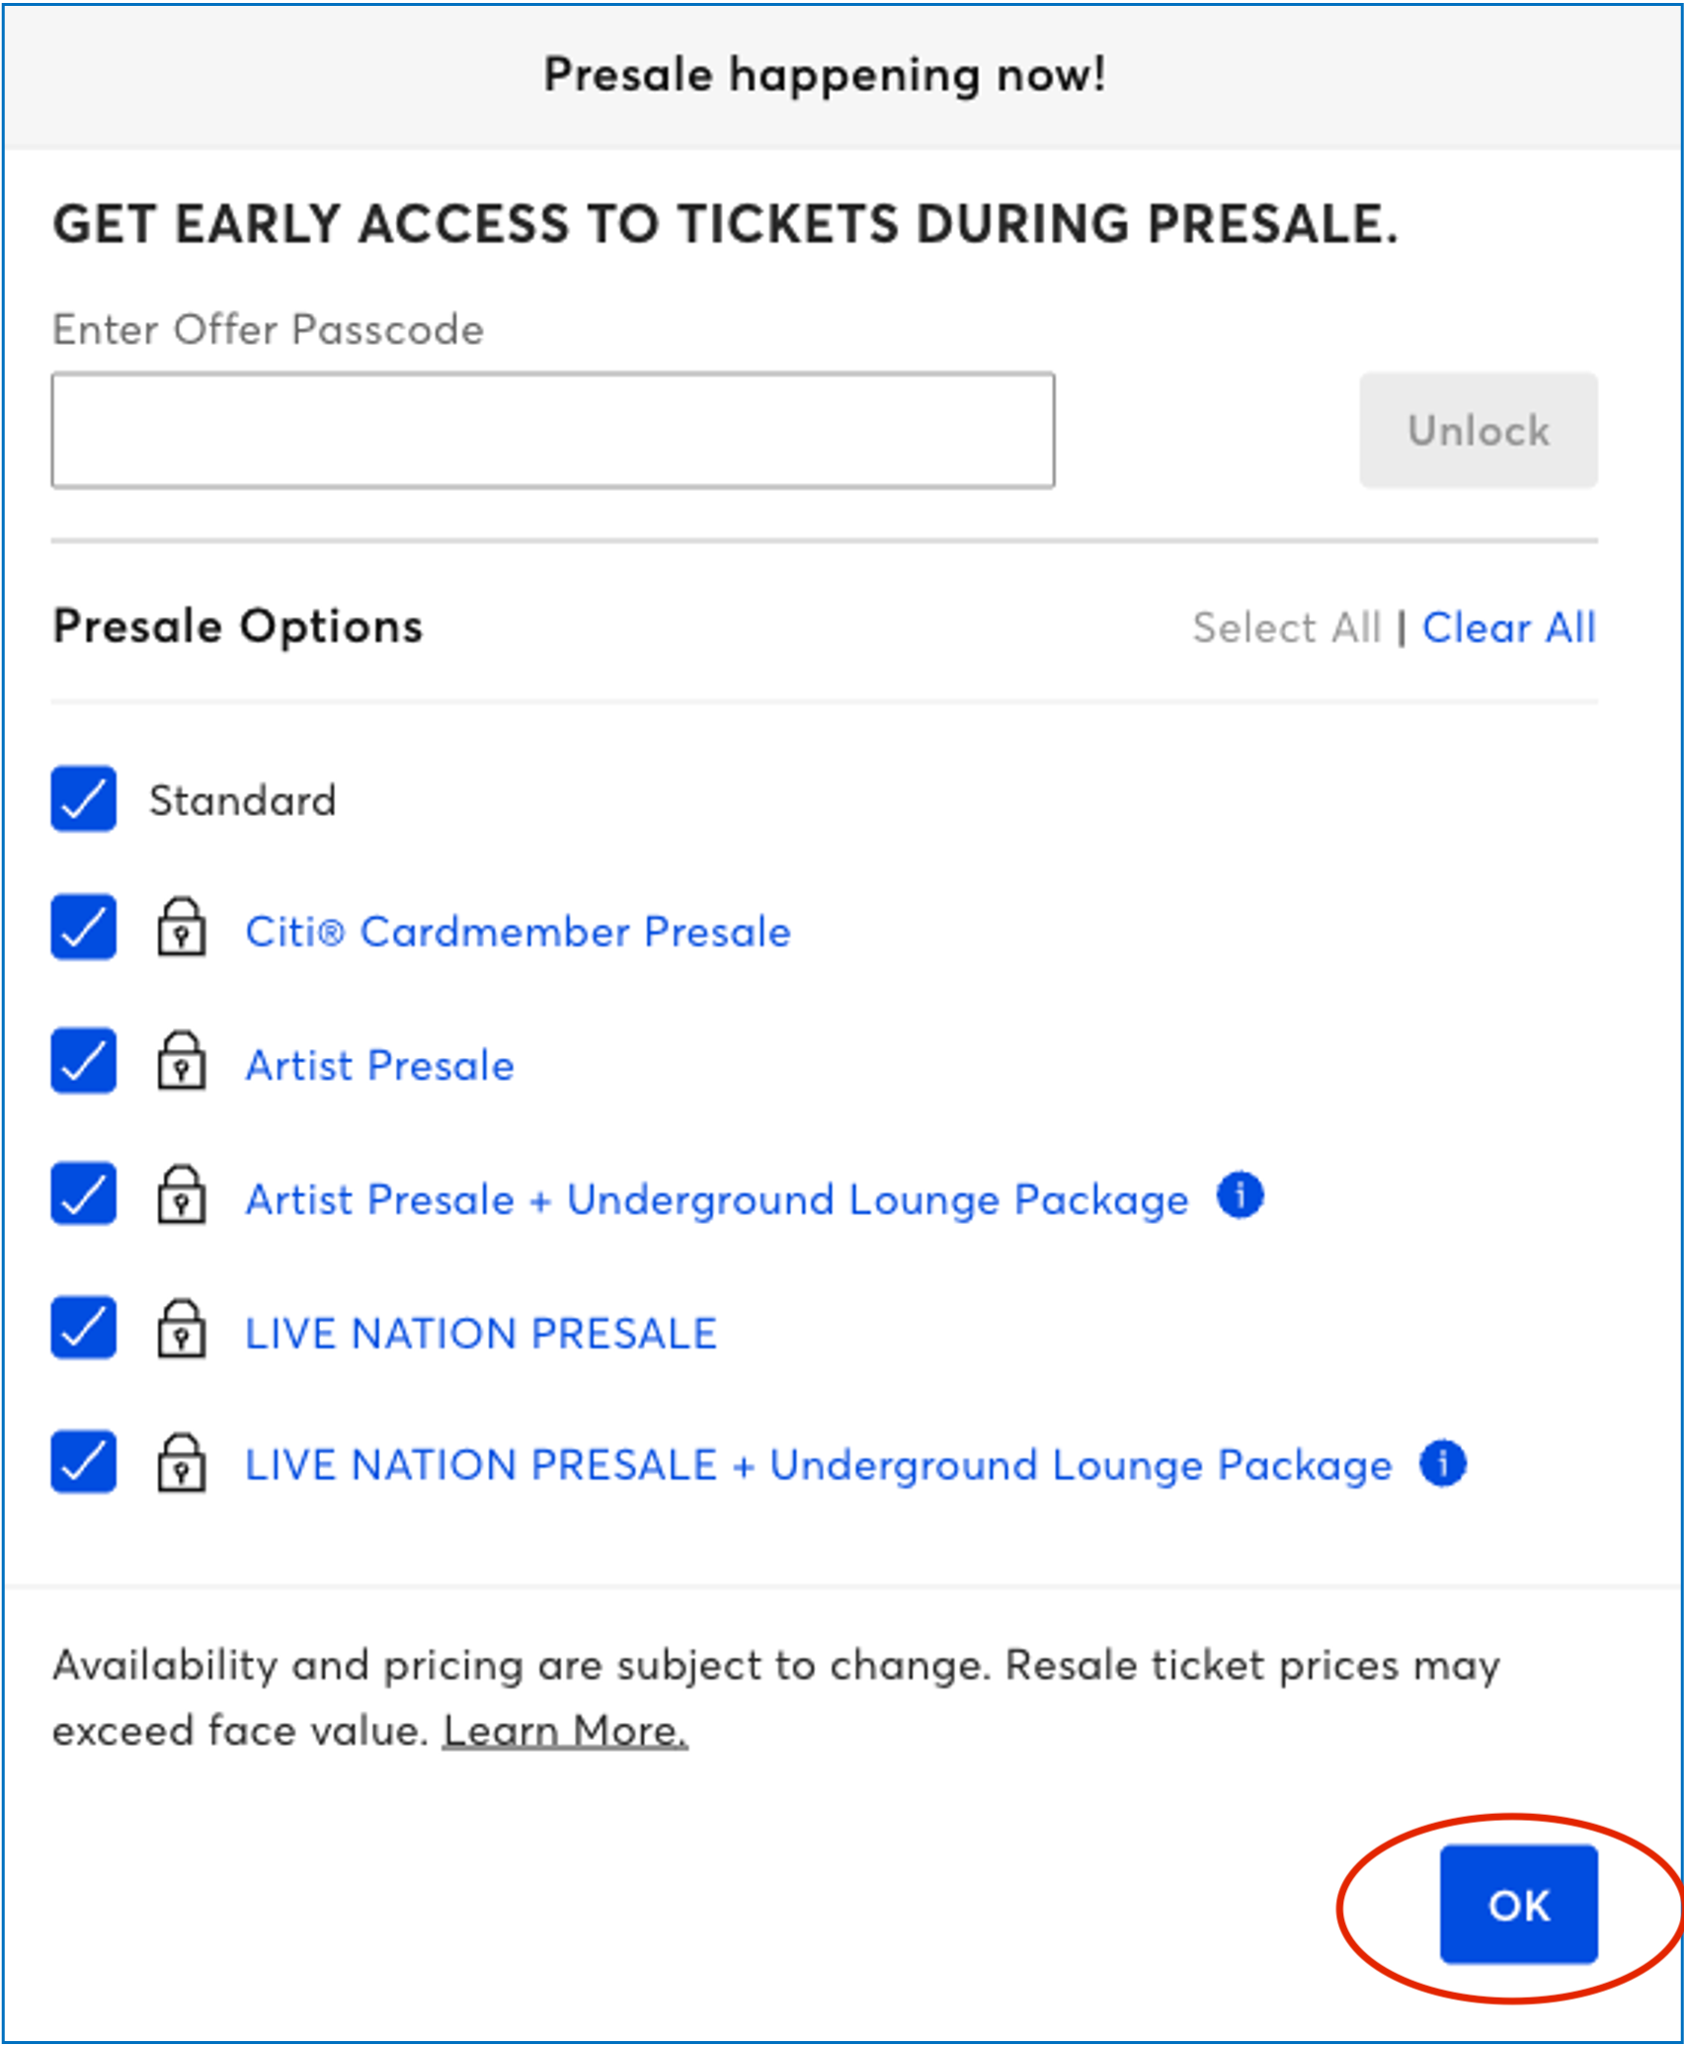Image resolution: width=1684 pixels, height=2046 pixels.
Task: Open info tooltip for Artist Presale Underground Lounge Package
Action: [1239, 1194]
